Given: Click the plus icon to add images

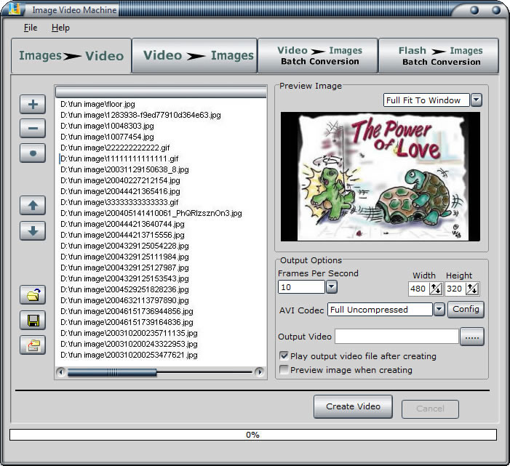Looking at the screenshot, I should click(33, 104).
